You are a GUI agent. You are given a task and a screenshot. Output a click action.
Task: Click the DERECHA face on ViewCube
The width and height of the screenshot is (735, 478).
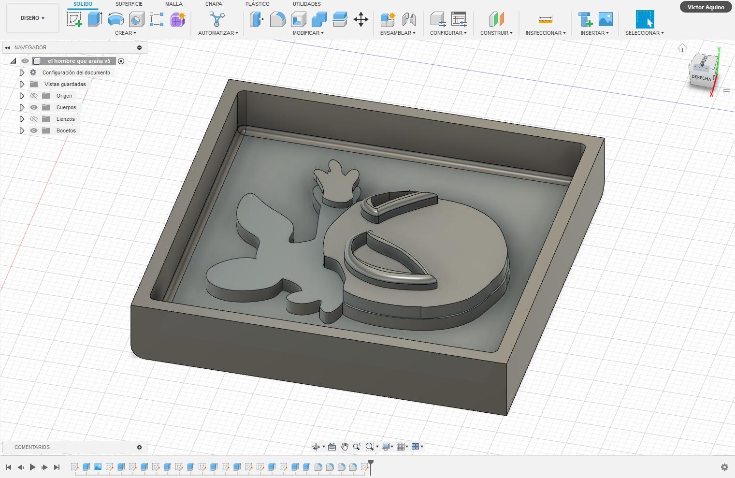[x=701, y=77]
